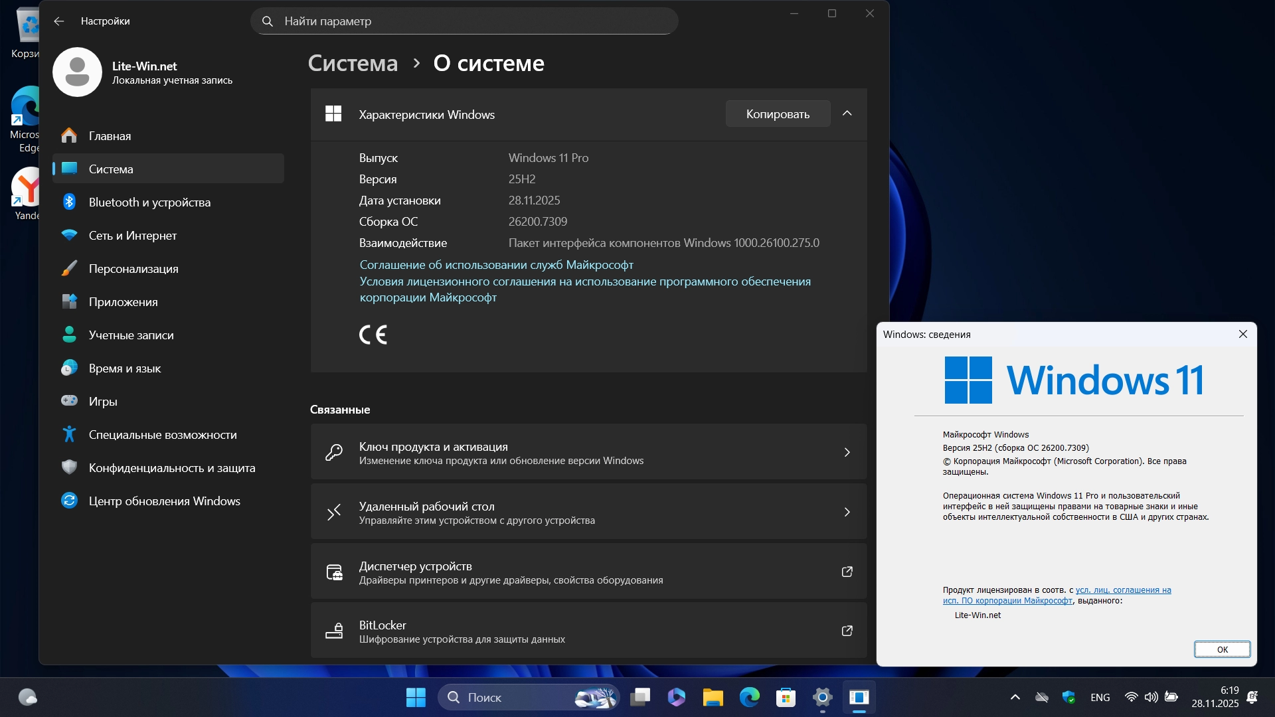This screenshot has height=717, width=1275.
Task: Open Соглашение об использовании служб Майкрософт link
Action: 496,265
